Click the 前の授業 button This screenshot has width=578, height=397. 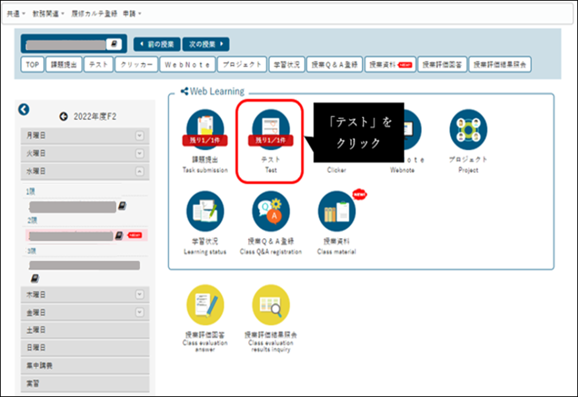pyautogui.click(x=157, y=44)
